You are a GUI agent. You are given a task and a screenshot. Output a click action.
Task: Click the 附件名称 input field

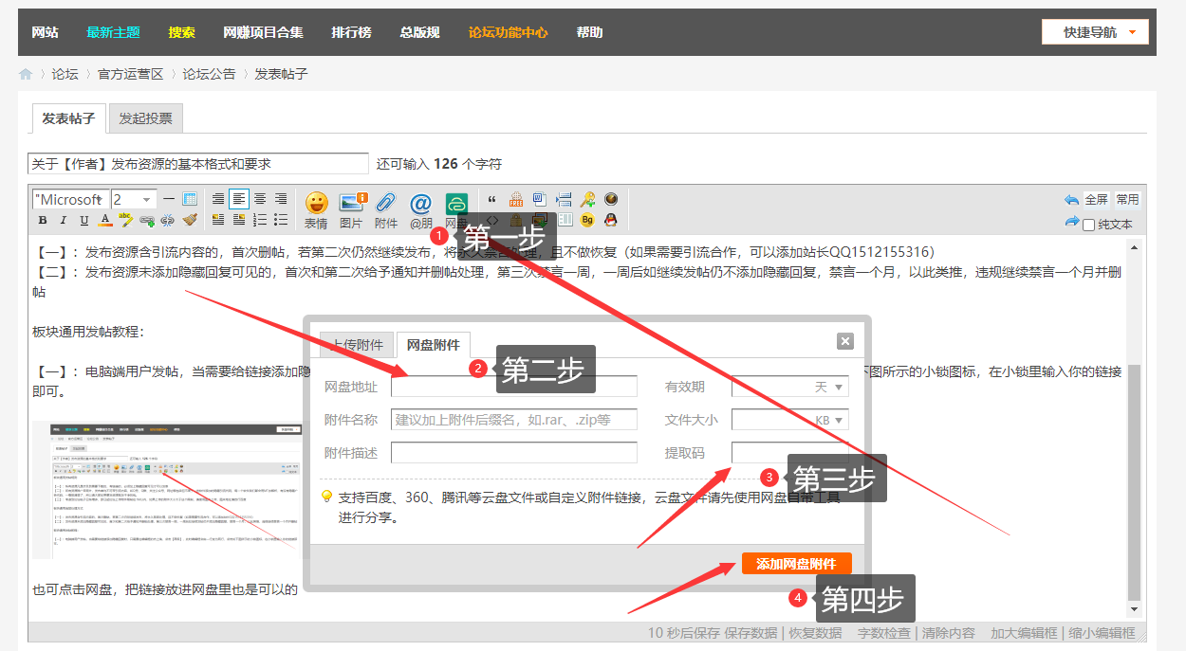(x=513, y=420)
